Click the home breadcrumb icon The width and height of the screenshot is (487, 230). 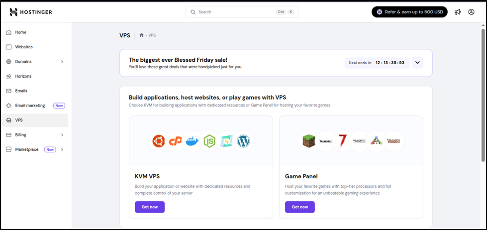pos(142,35)
